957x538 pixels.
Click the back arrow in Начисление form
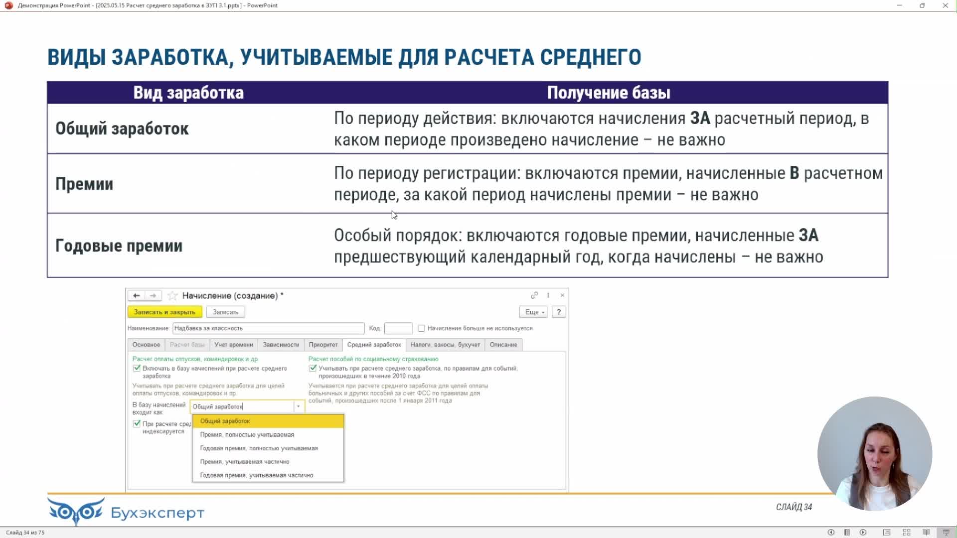136,296
